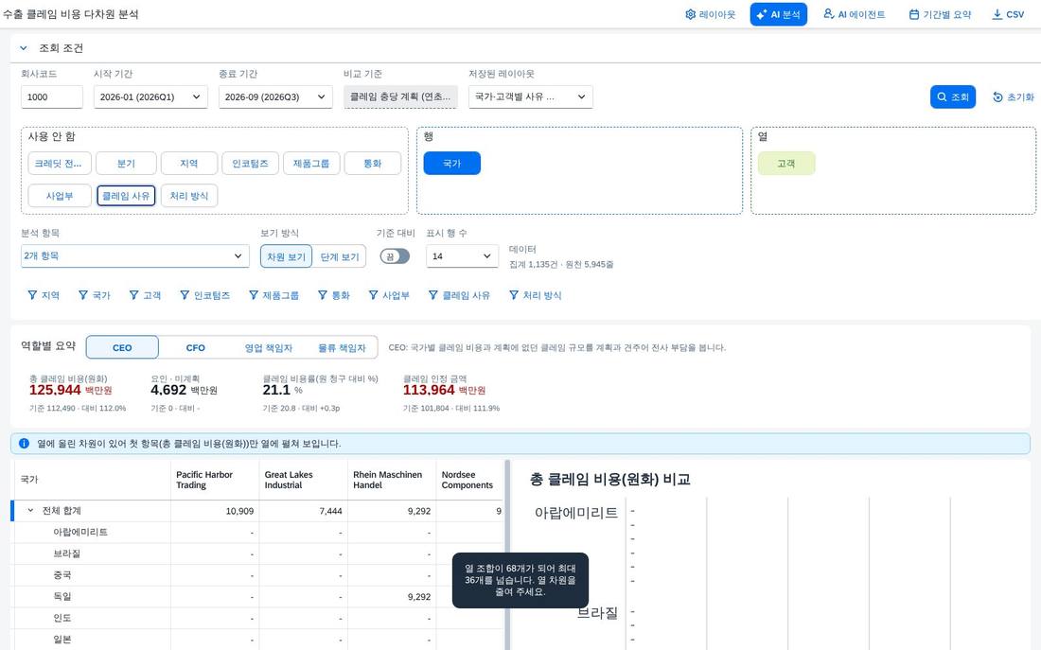Open the 저장된 레이아웃 dropdown
1041x650 pixels.
click(531, 97)
